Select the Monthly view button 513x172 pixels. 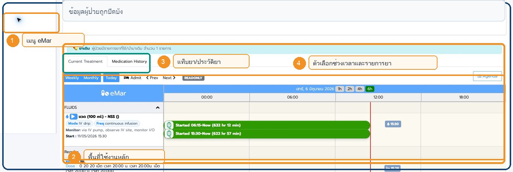(x=91, y=78)
